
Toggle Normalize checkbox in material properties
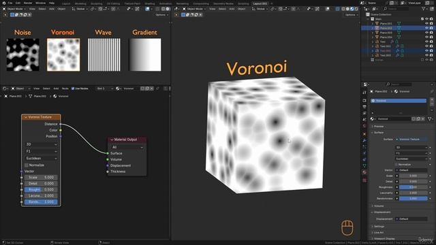coord(396,165)
